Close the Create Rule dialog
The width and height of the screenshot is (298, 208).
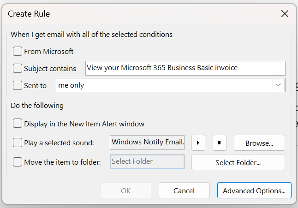point(285,14)
